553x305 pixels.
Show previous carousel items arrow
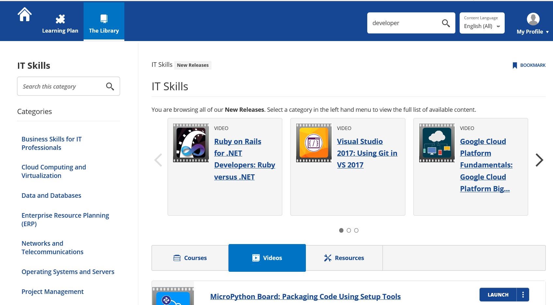click(158, 160)
